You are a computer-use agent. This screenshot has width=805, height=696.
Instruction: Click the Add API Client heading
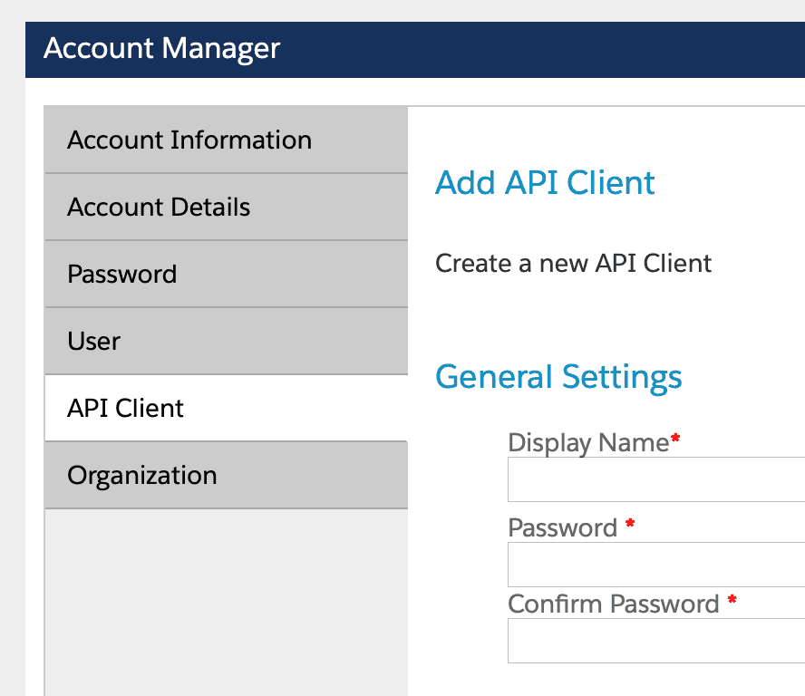pos(545,183)
